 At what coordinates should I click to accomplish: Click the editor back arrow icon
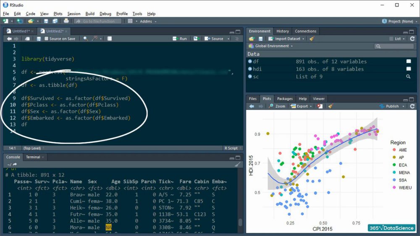(x=9, y=39)
